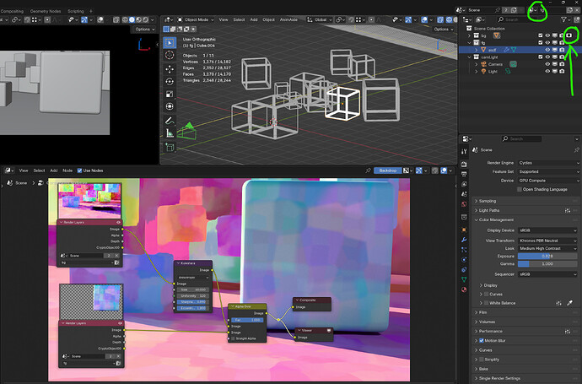Screen dimensions: 582x384
Task: Click the properties editor search field
Action: [x=521, y=139]
